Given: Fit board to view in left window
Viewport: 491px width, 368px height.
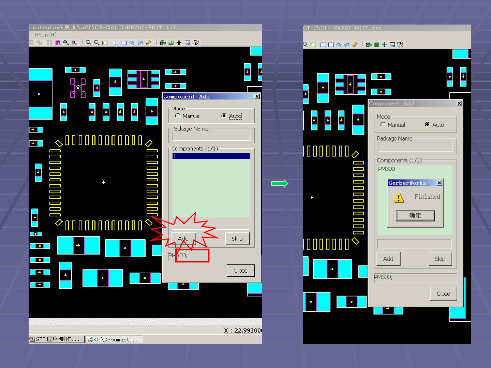Looking at the screenshot, I should (105, 43).
